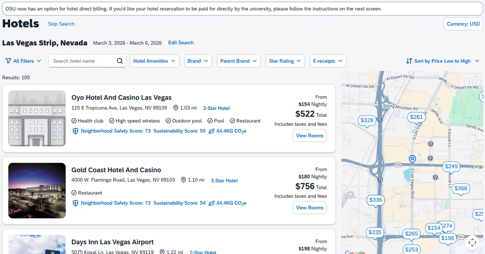Select the $335 price marker on map
The image size is (485, 254).
coord(375,233)
